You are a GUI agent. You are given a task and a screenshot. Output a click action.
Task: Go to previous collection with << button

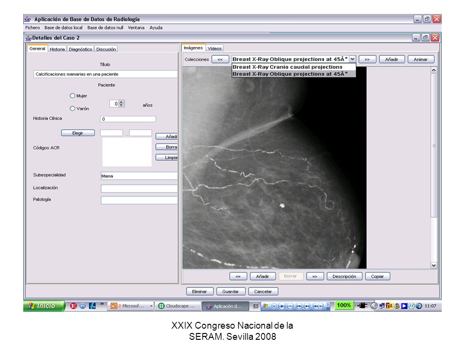220,59
